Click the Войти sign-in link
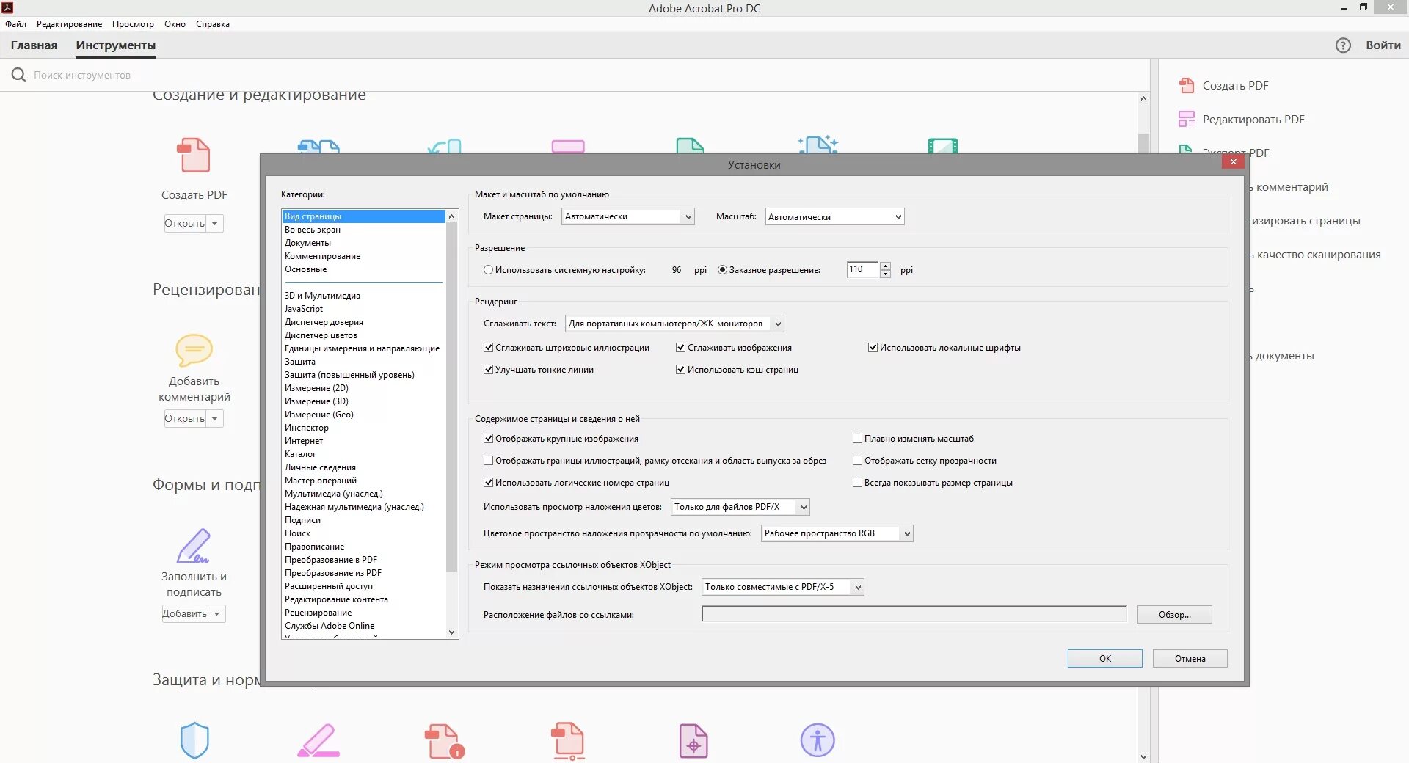 [1383, 45]
